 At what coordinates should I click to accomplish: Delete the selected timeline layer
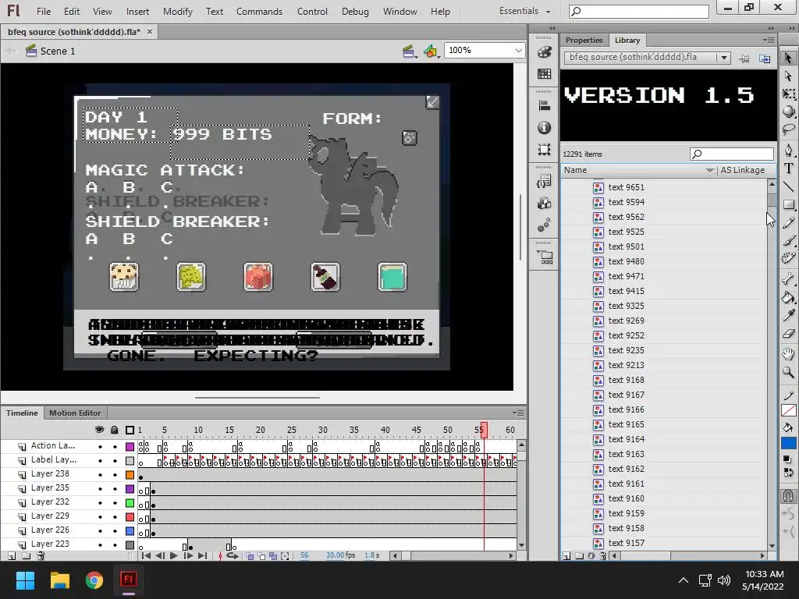point(41,556)
